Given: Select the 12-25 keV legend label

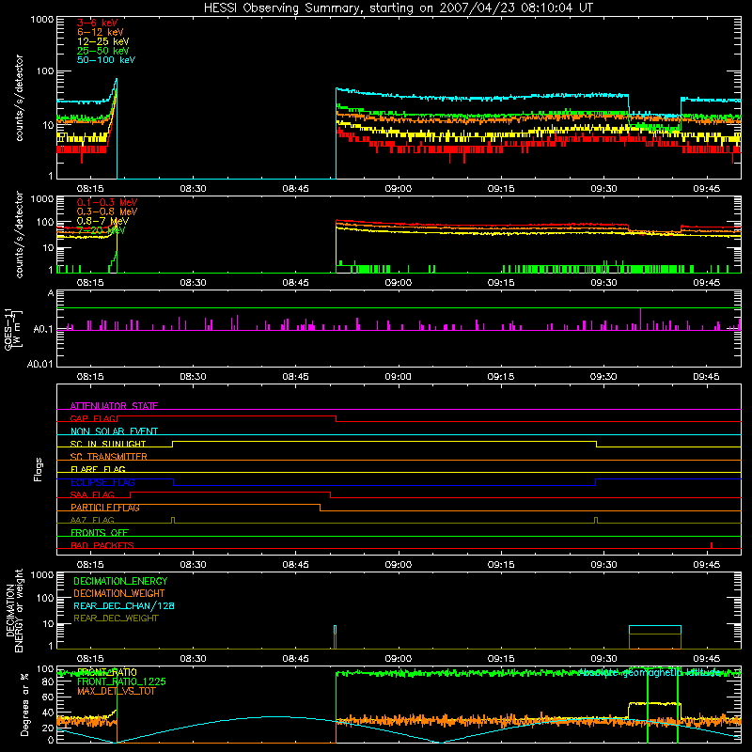Looking at the screenshot, I should (x=103, y=41).
